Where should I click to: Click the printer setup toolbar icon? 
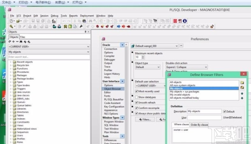tap(54, 21)
